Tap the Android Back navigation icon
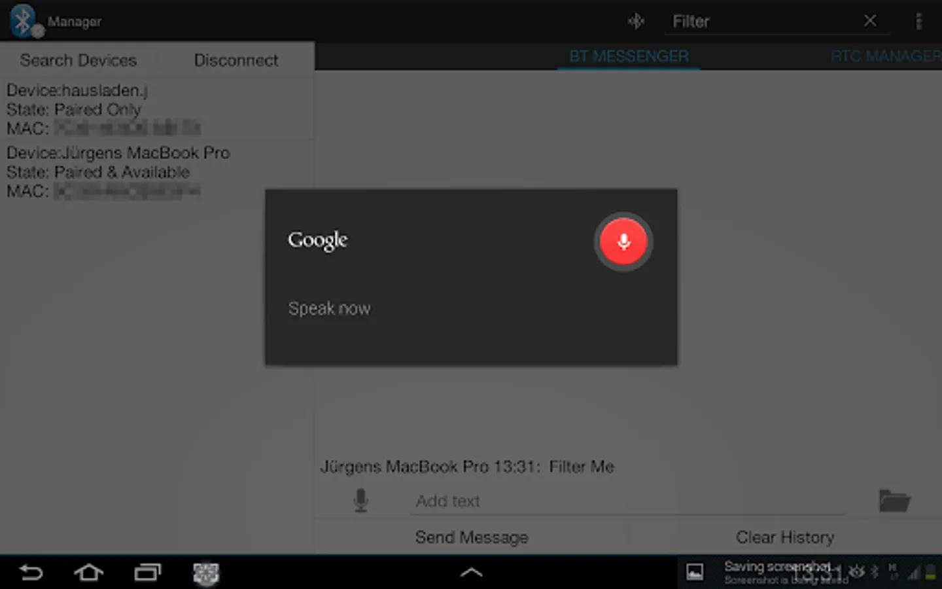942x589 pixels. 30,573
